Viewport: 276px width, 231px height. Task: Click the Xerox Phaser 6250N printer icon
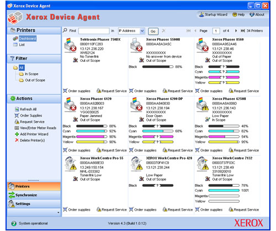[202, 105]
